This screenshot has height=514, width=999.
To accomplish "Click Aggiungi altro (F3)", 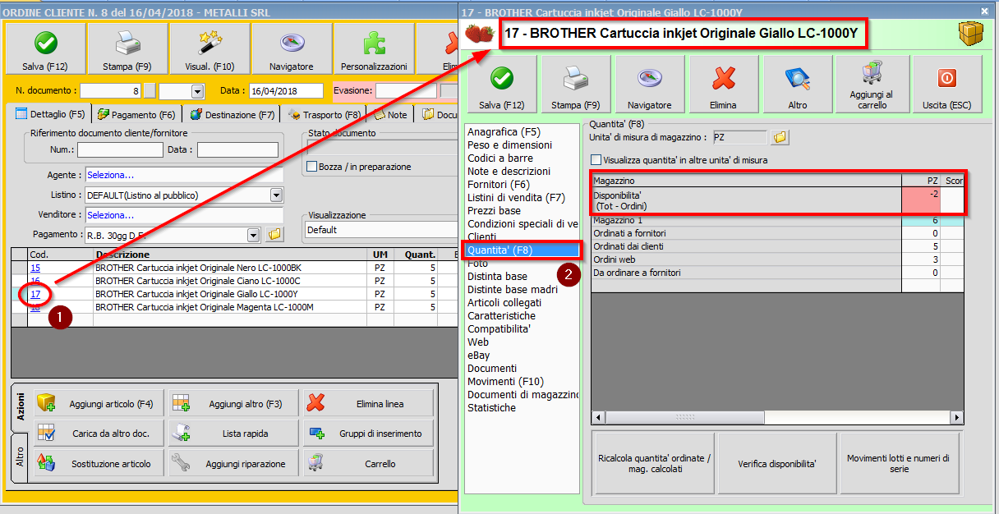I will click(233, 403).
